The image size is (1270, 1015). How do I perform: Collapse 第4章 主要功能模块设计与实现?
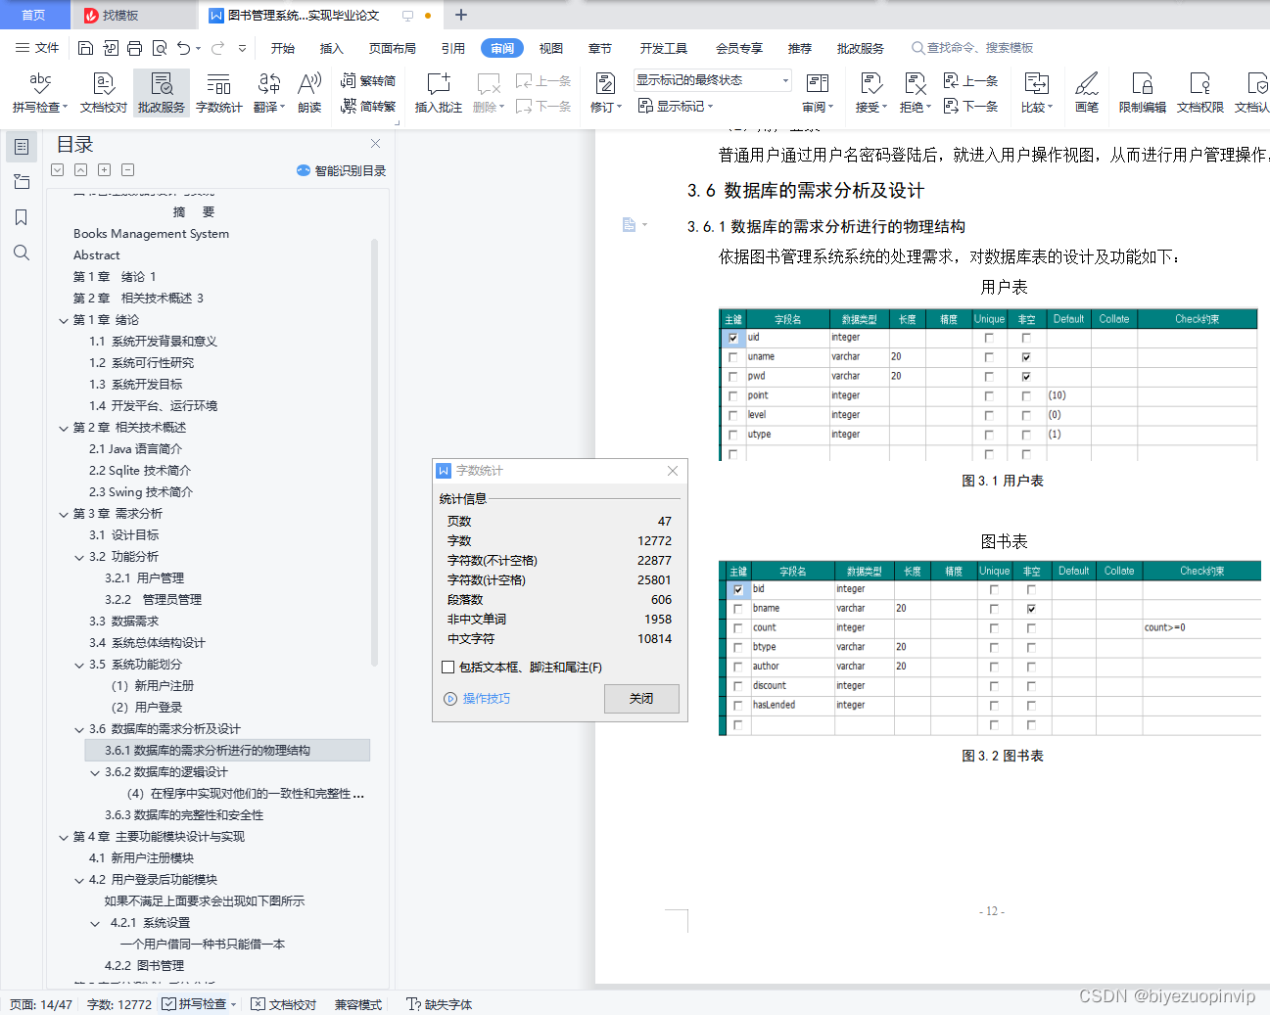(x=64, y=837)
